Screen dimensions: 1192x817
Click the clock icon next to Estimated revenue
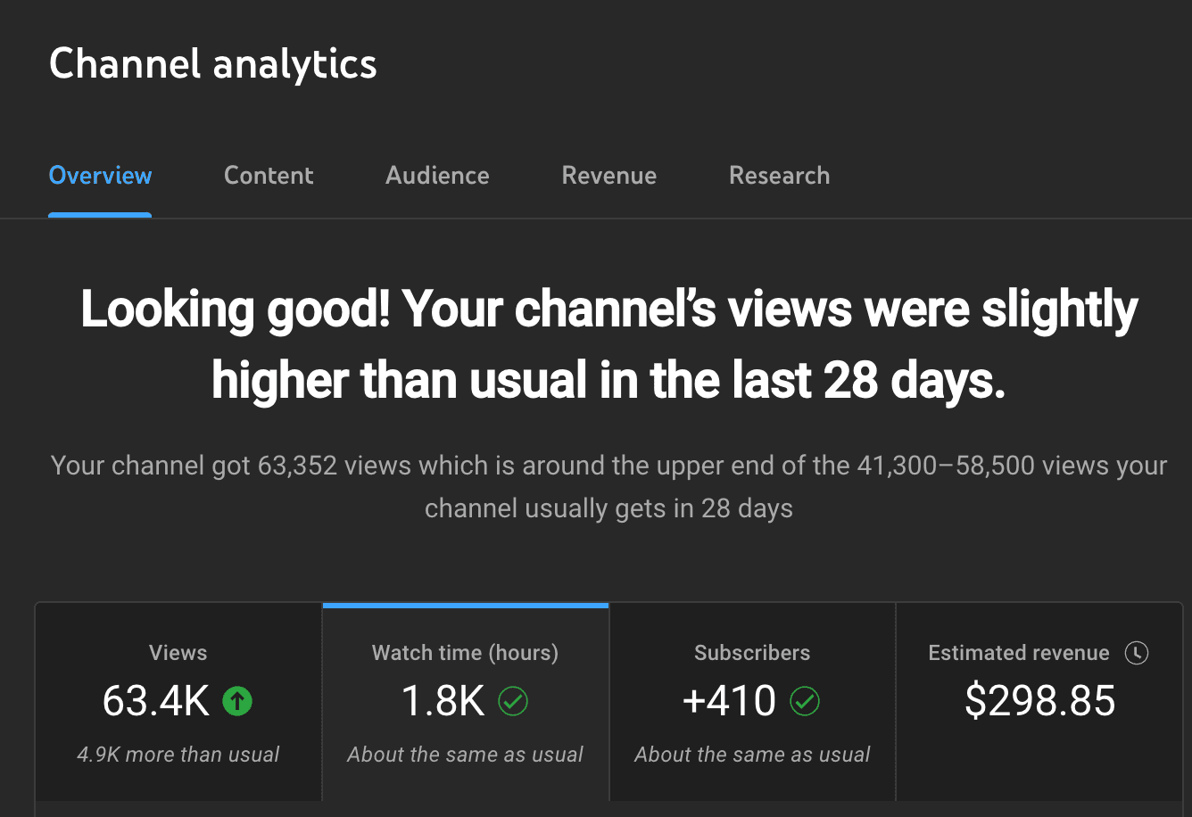(1137, 653)
